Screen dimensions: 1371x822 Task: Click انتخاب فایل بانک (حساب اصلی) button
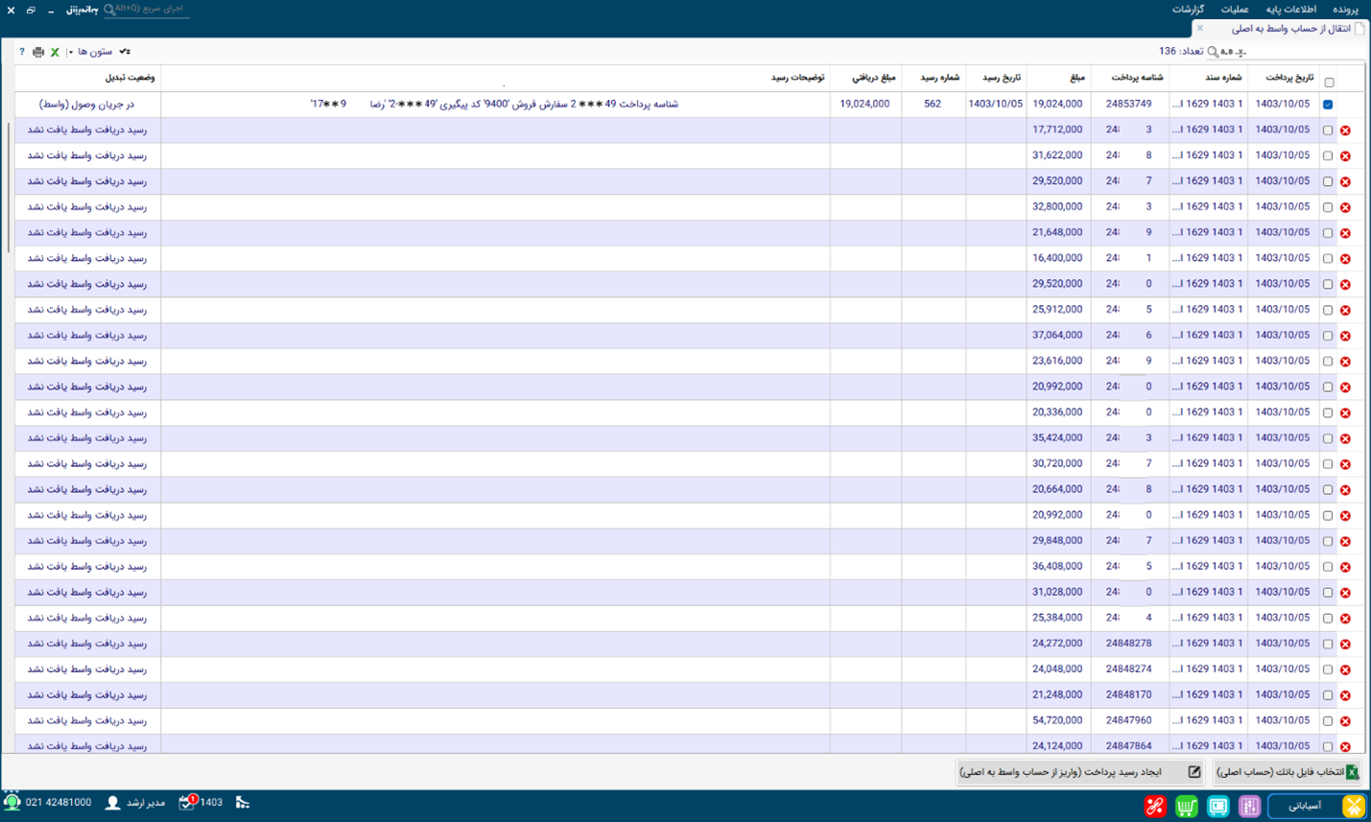[1288, 772]
